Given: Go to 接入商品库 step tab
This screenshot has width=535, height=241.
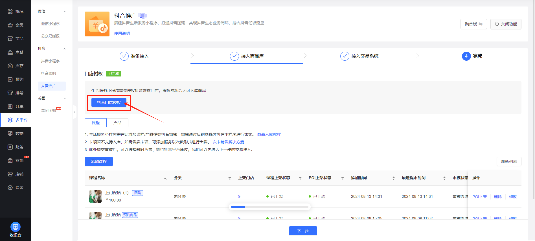Looking at the screenshot, I should 247,56.
